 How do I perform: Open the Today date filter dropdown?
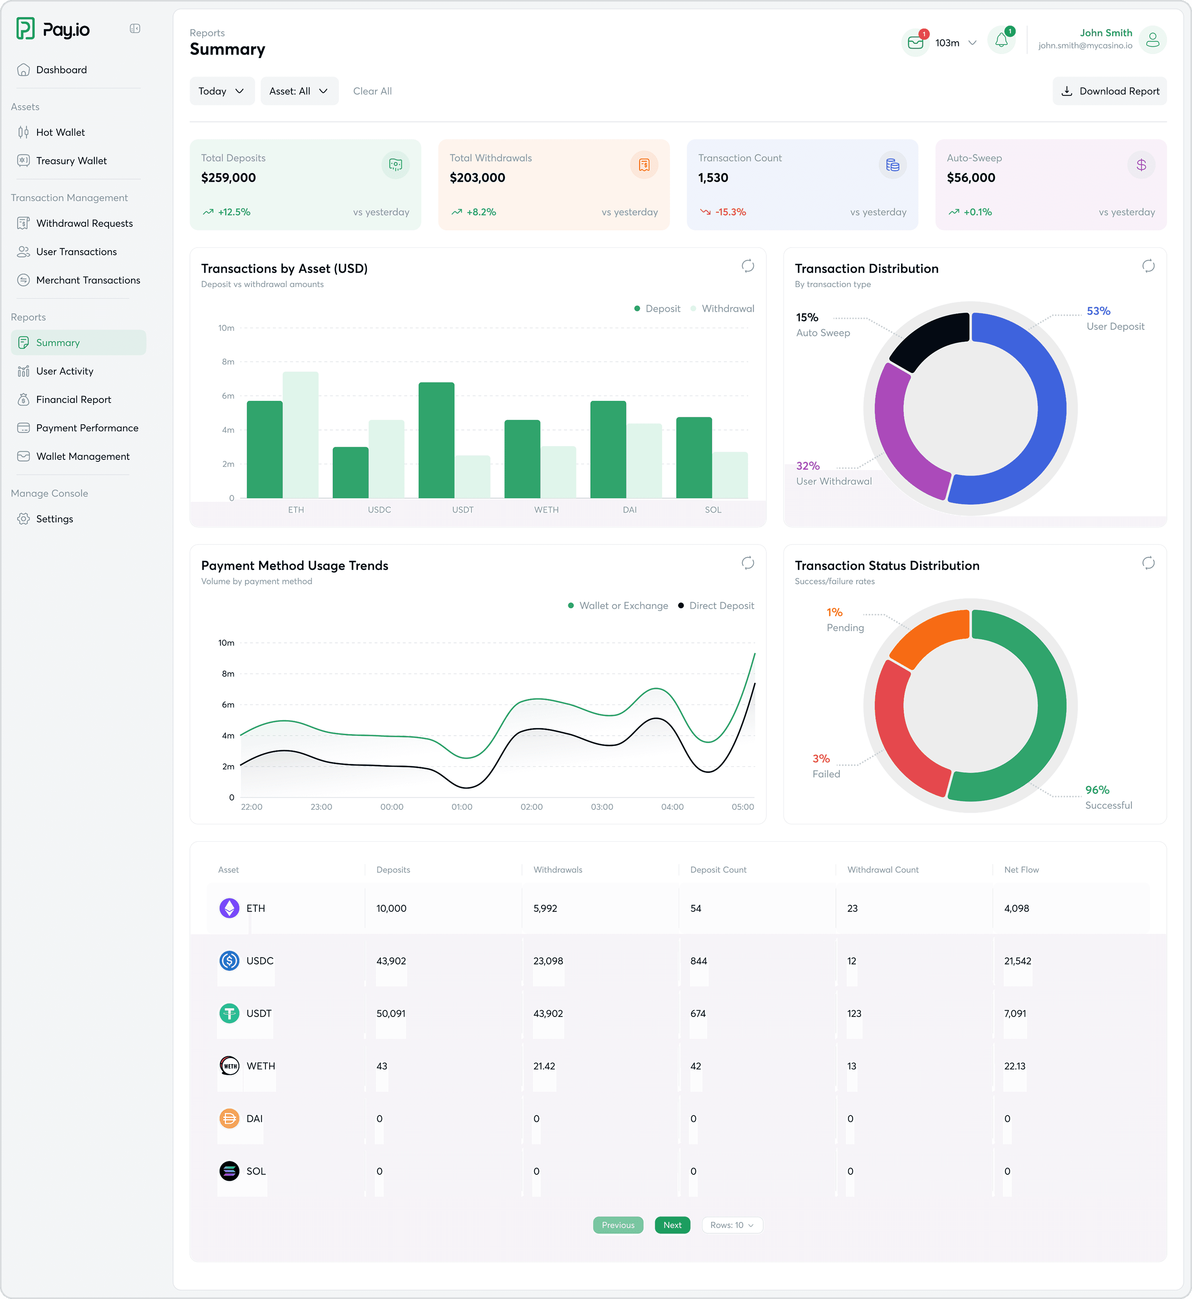[222, 91]
